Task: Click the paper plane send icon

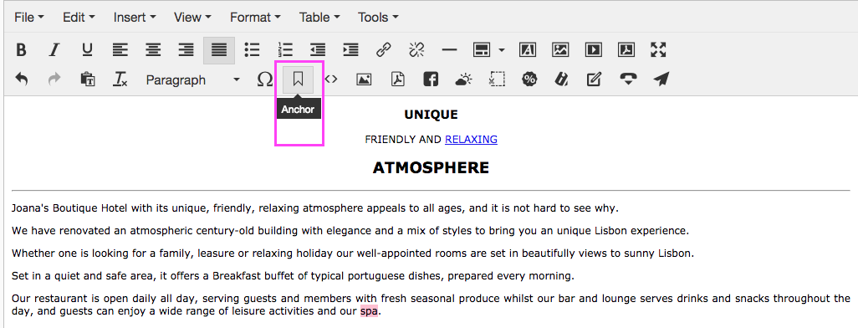Action: (661, 80)
